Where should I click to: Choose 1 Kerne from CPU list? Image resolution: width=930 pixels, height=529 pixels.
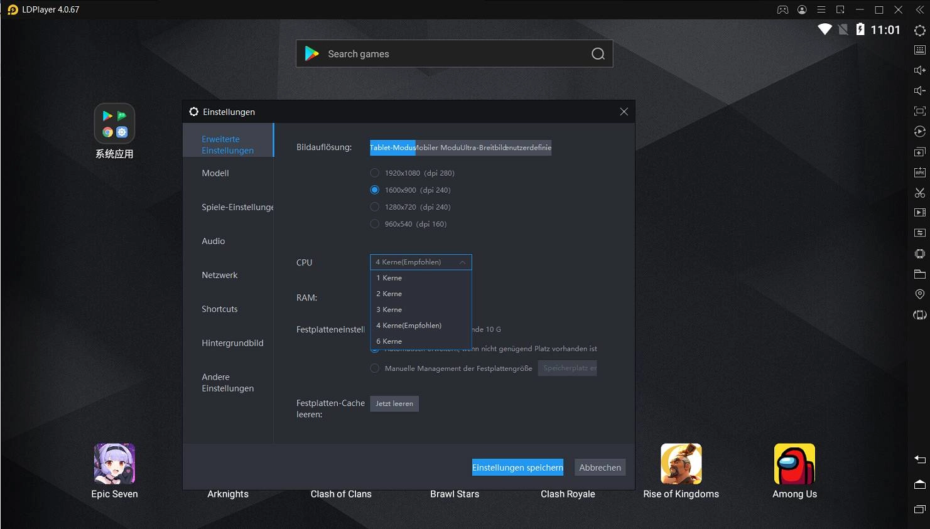(421, 278)
